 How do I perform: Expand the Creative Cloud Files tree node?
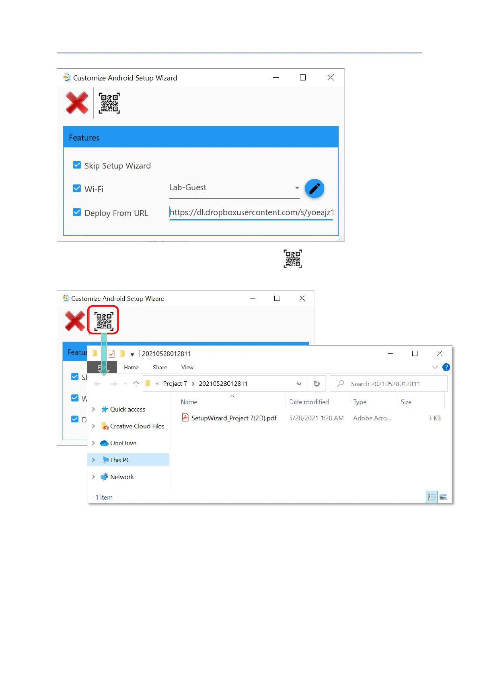pyautogui.click(x=93, y=426)
